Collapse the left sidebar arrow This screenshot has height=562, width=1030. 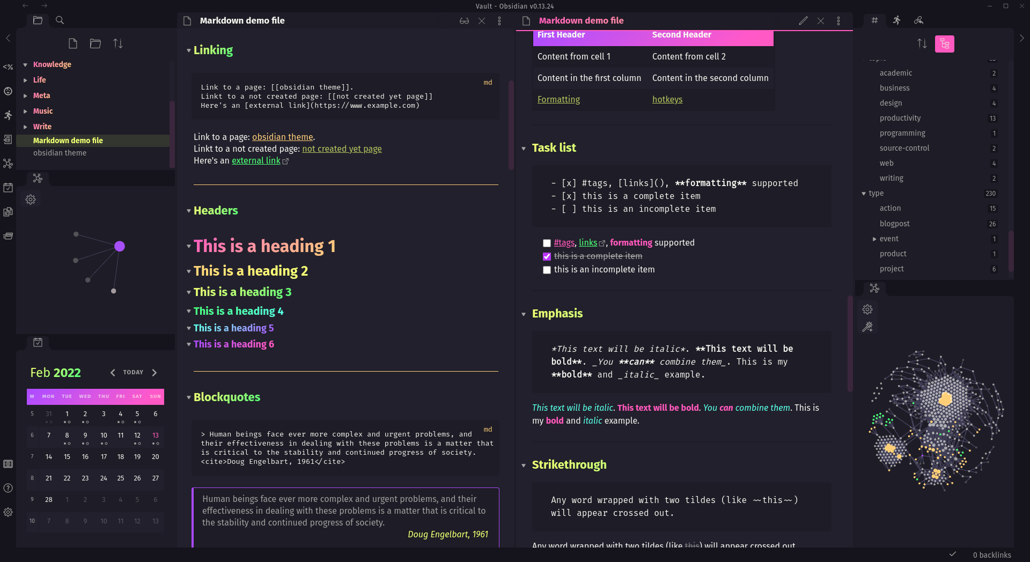pyautogui.click(x=8, y=38)
